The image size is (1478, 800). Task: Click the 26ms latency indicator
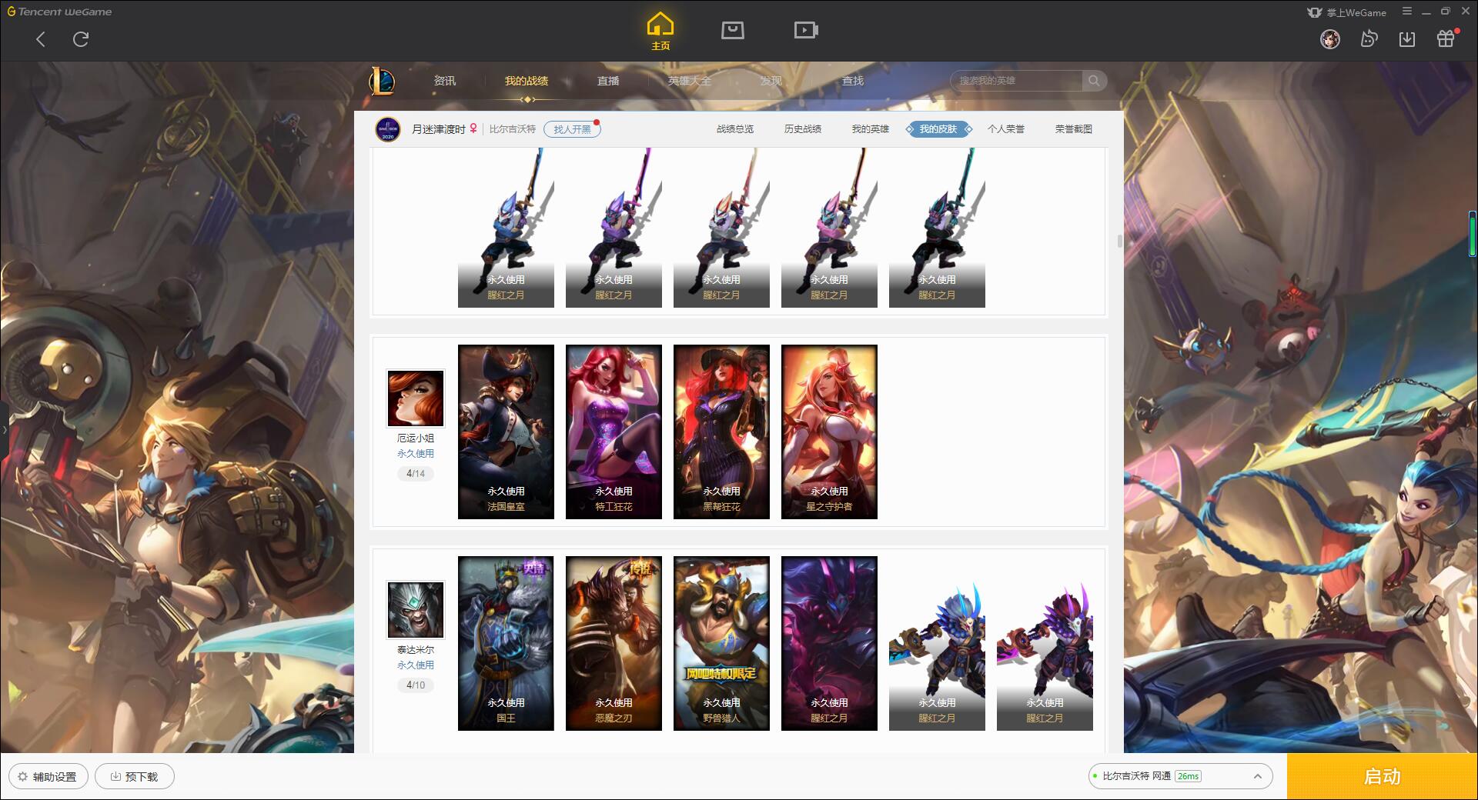(1188, 776)
